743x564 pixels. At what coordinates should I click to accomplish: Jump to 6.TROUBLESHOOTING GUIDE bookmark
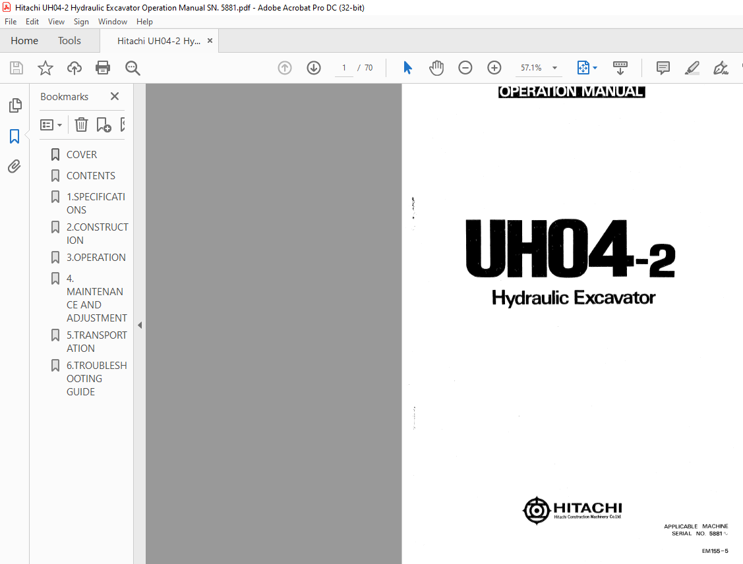click(97, 378)
